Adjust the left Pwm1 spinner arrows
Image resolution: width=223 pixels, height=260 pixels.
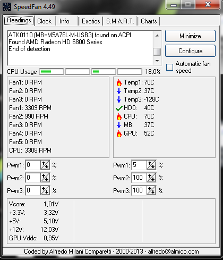45,165
